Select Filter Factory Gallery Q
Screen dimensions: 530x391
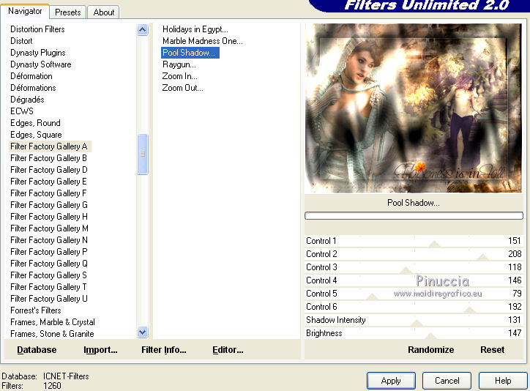point(49,264)
